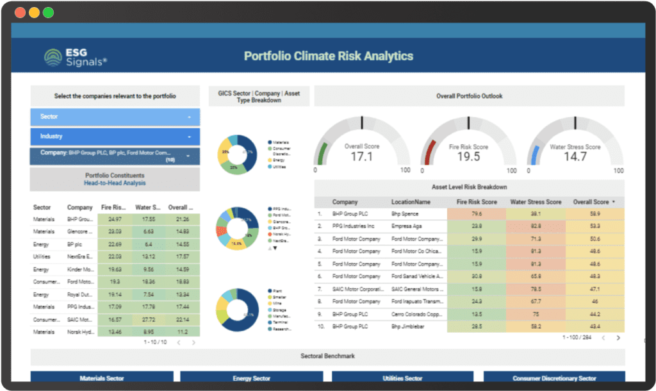Click the down arrow under company donut legend

pos(275,248)
